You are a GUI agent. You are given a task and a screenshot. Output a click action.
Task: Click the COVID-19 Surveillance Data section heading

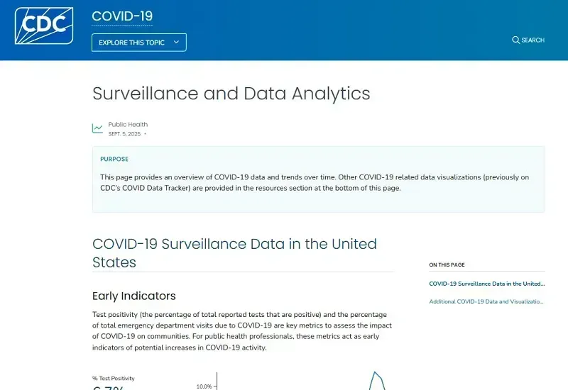click(x=234, y=252)
